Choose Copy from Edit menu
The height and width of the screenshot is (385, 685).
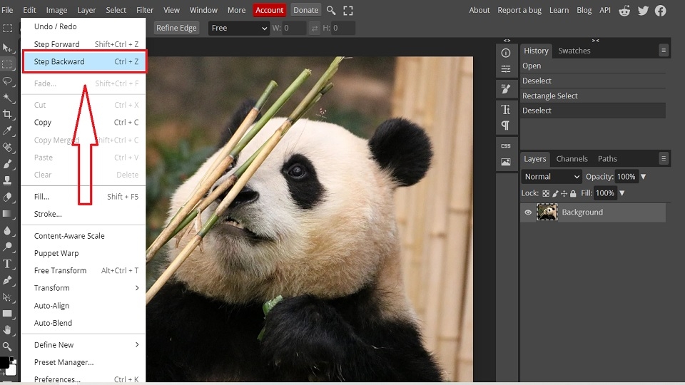pyautogui.click(x=83, y=122)
